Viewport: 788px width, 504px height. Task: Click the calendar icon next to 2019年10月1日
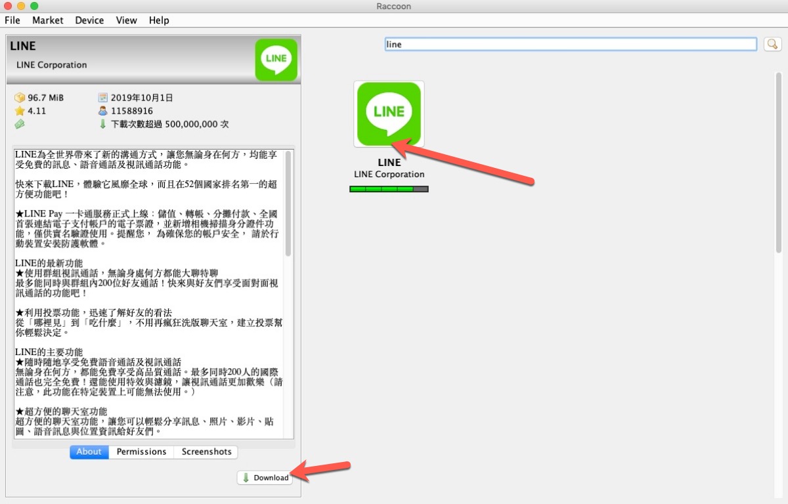(102, 98)
